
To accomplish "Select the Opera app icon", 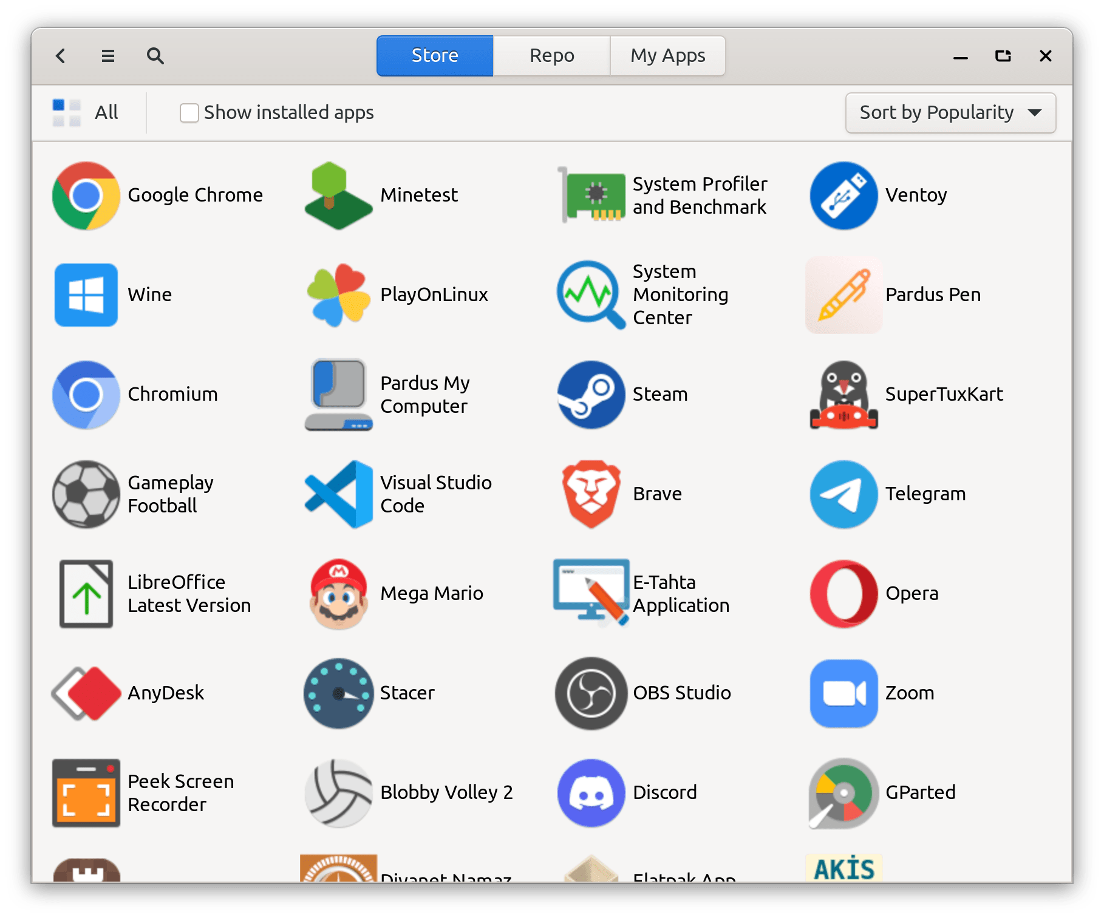I will click(843, 594).
